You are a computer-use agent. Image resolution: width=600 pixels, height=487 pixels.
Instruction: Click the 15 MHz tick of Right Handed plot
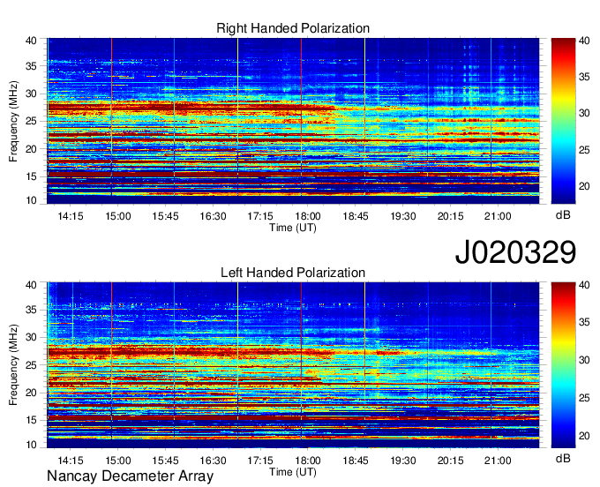(31, 176)
